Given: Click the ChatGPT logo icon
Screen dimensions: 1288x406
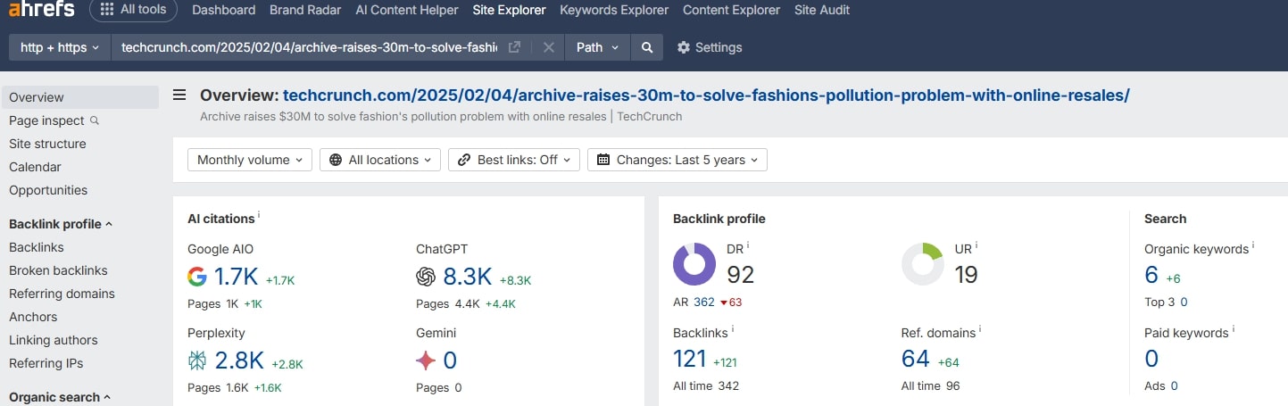Looking at the screenshot, I should point(426,277).
